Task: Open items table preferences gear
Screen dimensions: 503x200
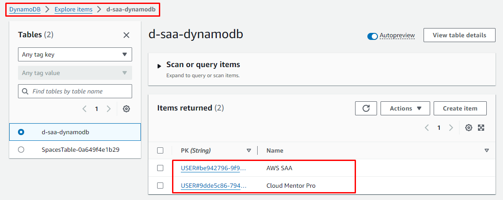Action: coord(469,128)
